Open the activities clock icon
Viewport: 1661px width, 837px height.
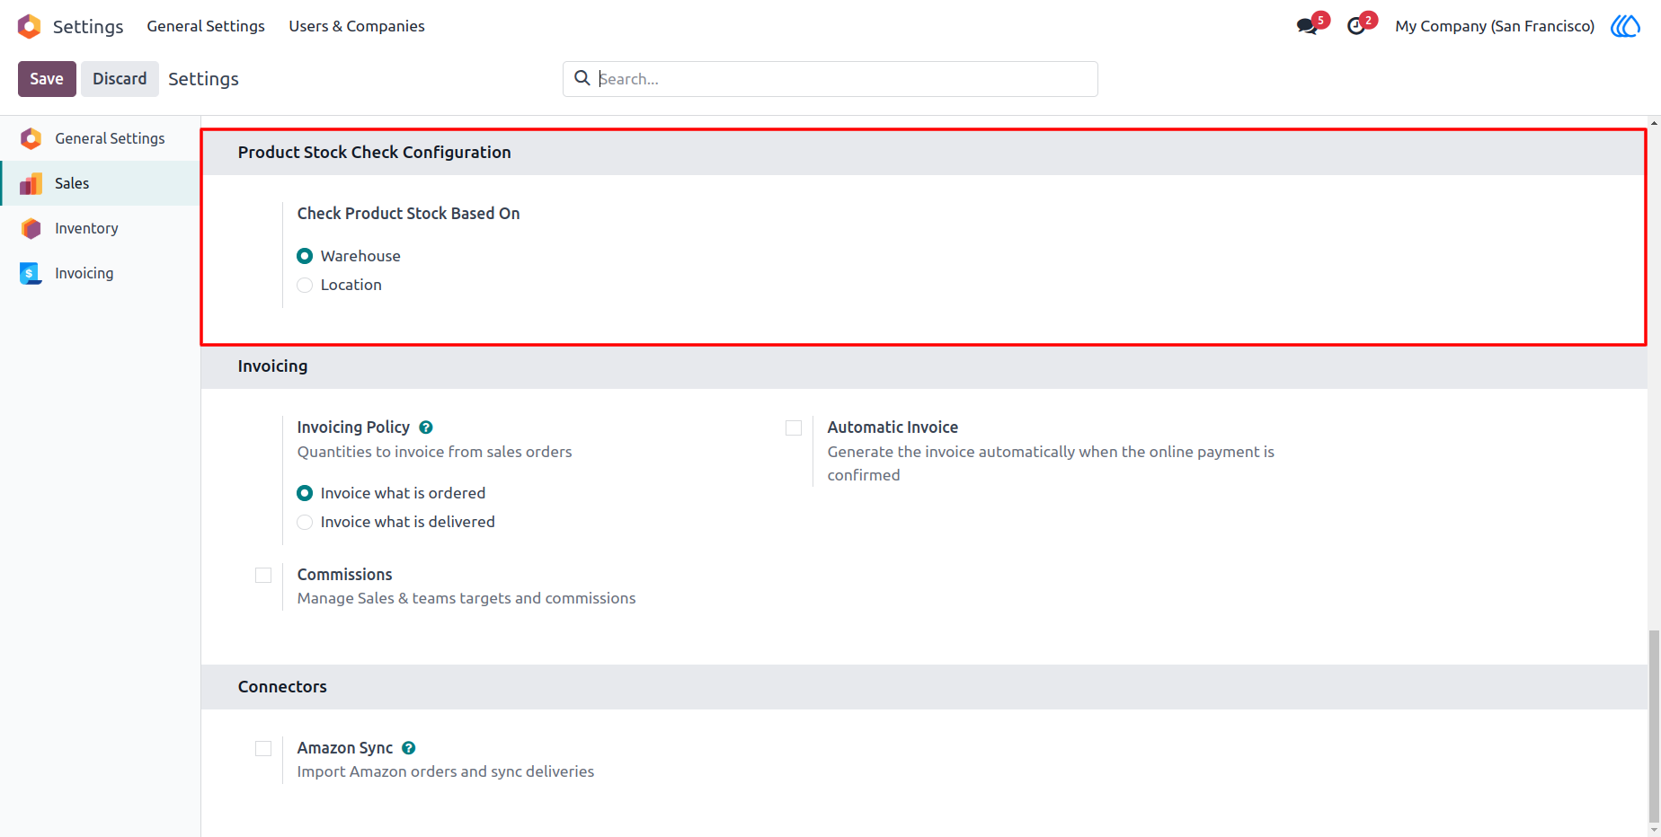click(1356, 26)
